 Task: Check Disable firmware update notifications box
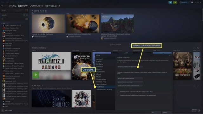tap(118, 95)
